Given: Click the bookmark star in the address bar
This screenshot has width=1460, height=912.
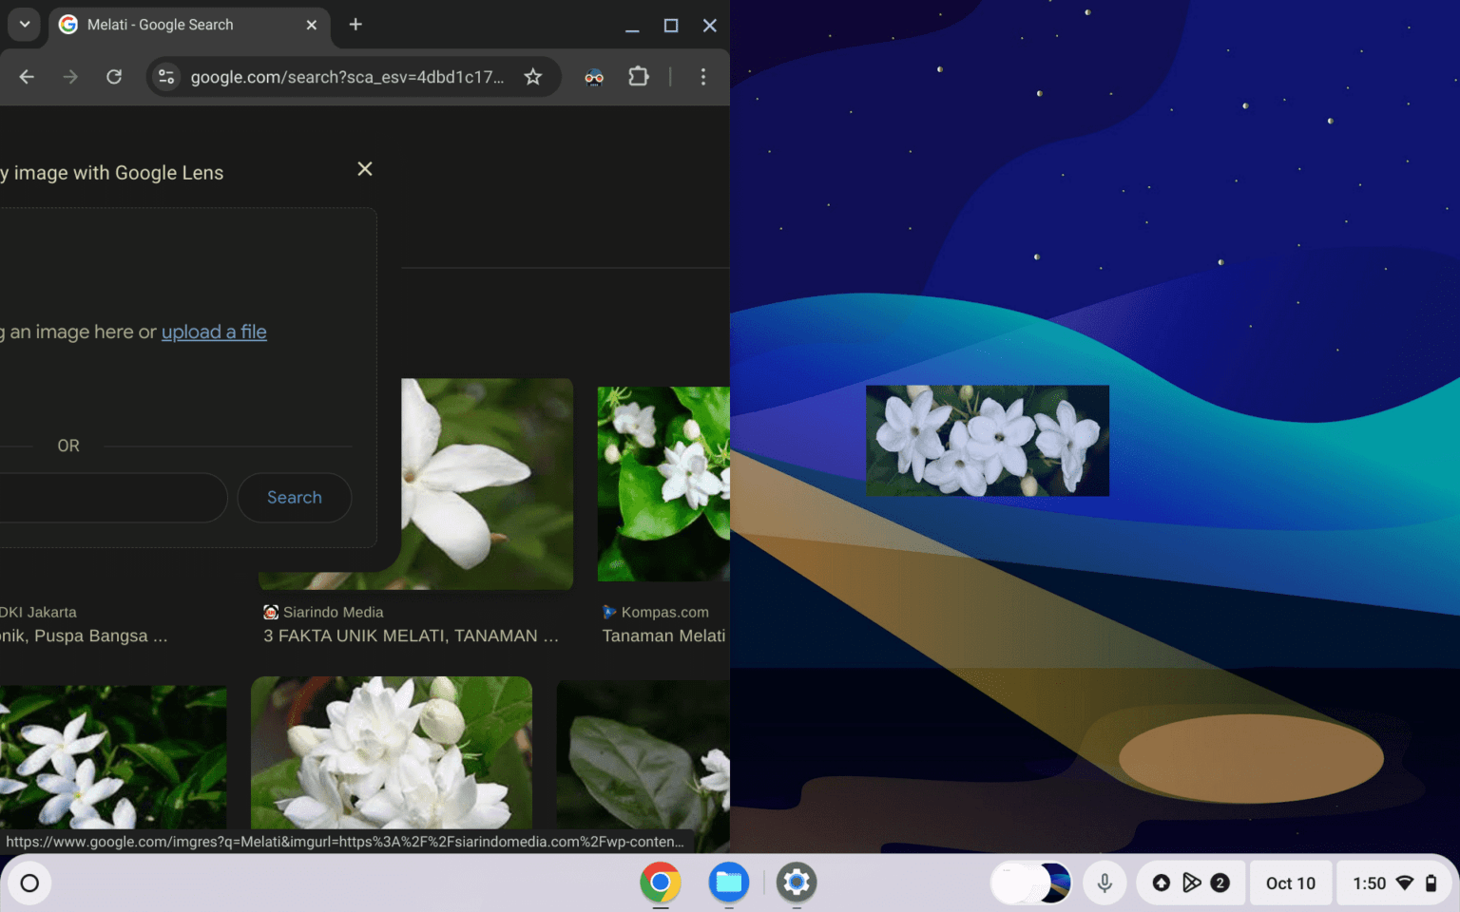Looking at the screenshot, I should (533, 77).
